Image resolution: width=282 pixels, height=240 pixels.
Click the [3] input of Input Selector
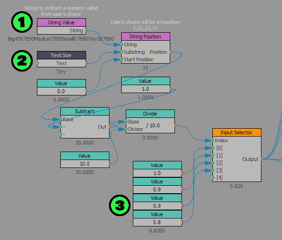coord(213,170)
